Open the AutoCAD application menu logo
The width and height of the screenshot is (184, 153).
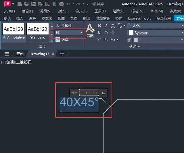[8, 4]
